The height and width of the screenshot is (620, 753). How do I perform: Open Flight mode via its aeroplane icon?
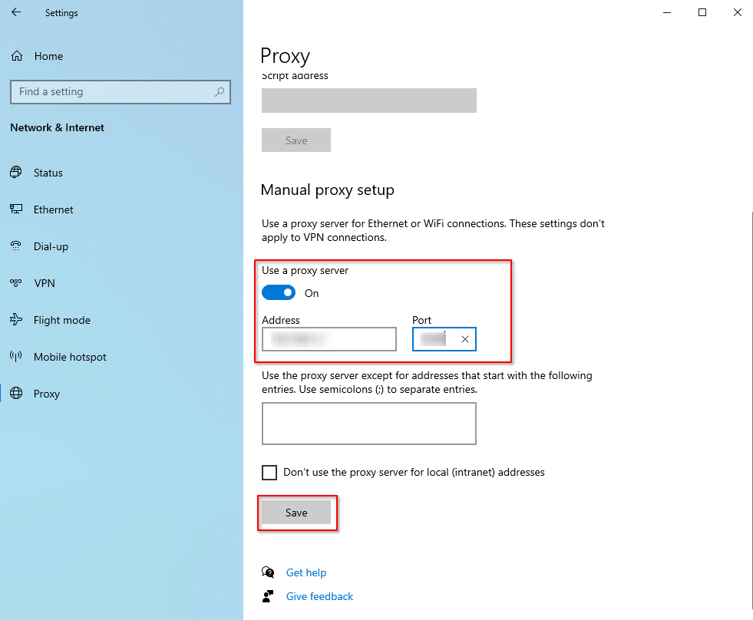point(16,320)
